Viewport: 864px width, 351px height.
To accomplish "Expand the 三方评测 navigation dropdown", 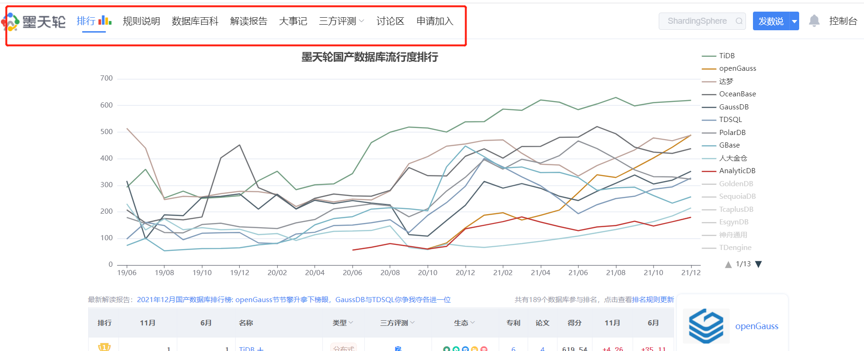I will point(341,21).
